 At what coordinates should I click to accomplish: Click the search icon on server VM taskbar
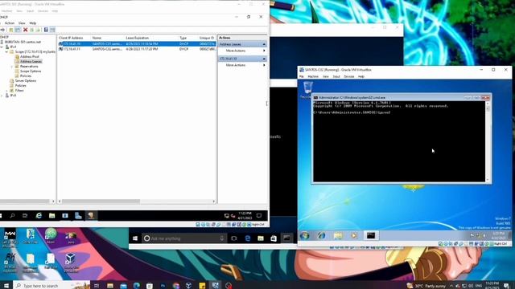coord(12,215)
